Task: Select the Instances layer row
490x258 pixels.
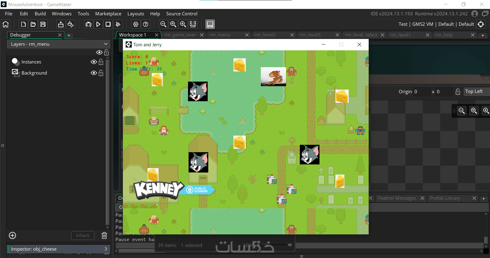Action: click(x=56, y=62)
